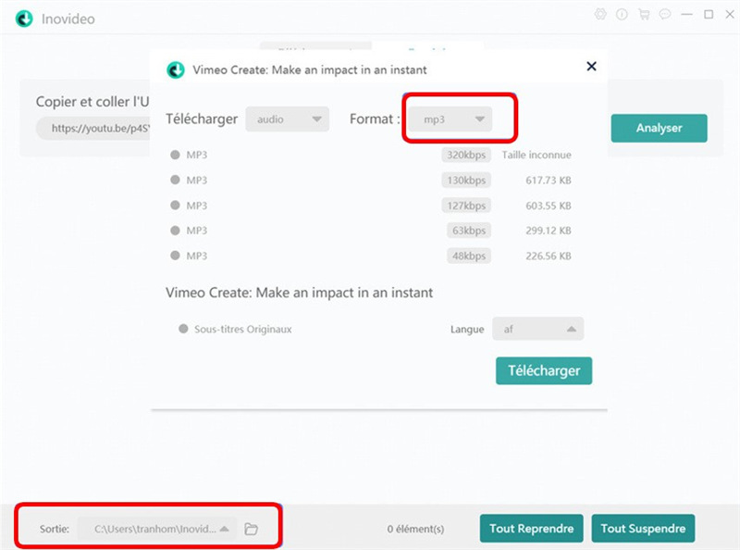The height and width of the screenshot is (550, 740).
Task: Click the 63kbps bitrate label
Action: click(x=469, y=231)
